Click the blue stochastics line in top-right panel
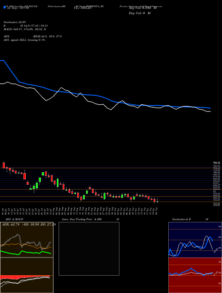222x293 pixels. click(191, 246)
